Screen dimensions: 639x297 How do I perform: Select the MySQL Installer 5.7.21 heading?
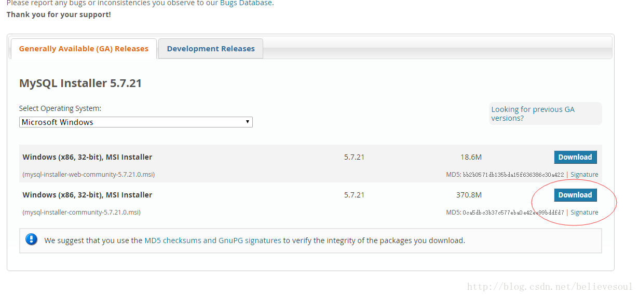pyautogui.click(x=80, y=83)
